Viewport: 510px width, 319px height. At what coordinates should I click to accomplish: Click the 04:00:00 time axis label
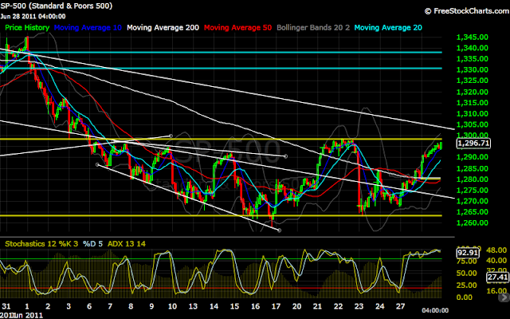[435, 310]
